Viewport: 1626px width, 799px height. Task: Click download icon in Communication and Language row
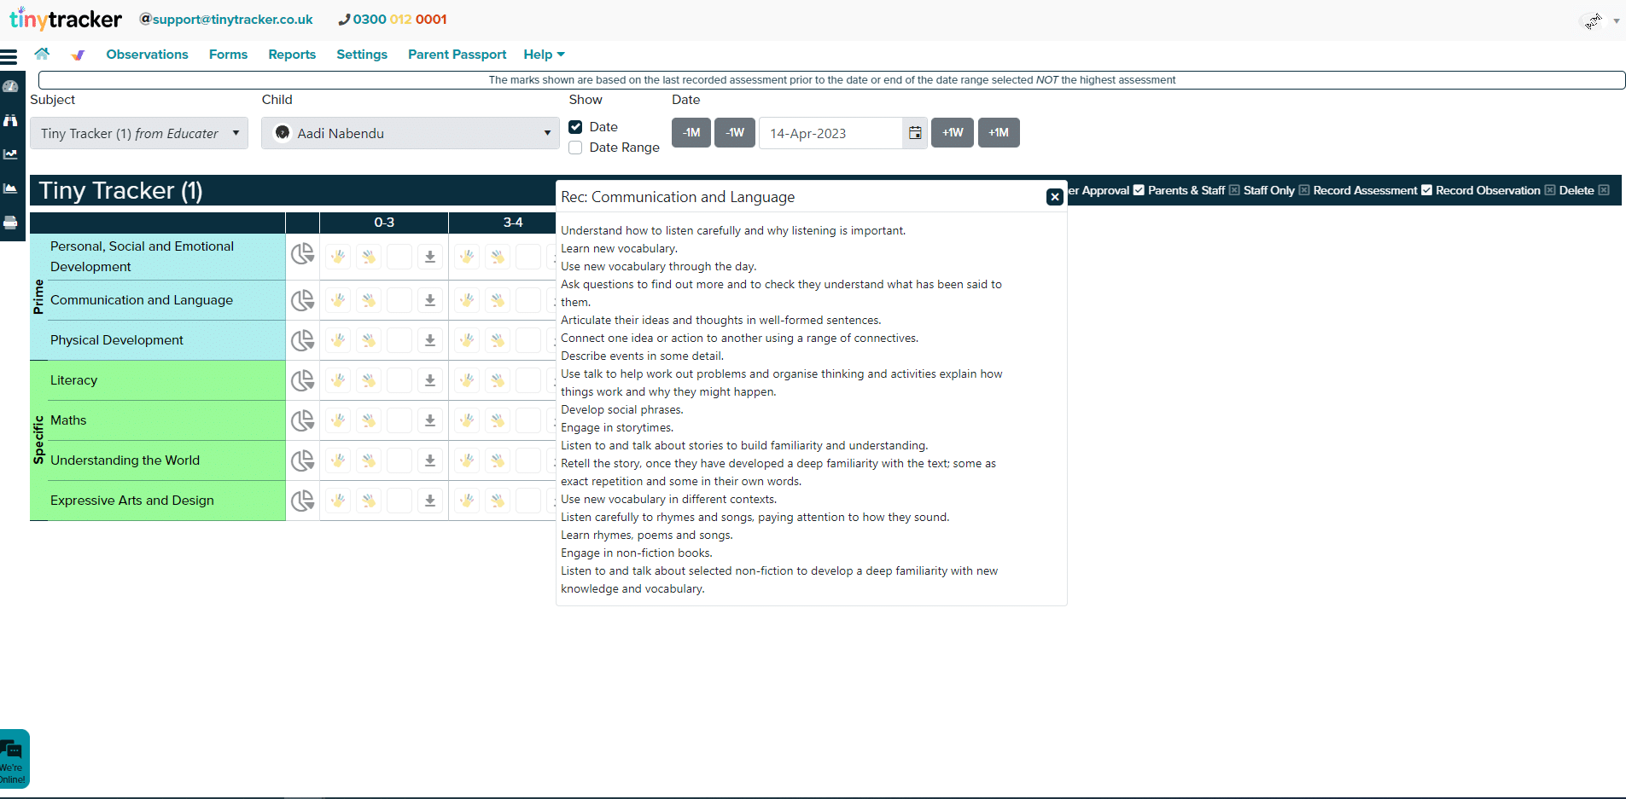pos(430,300)
